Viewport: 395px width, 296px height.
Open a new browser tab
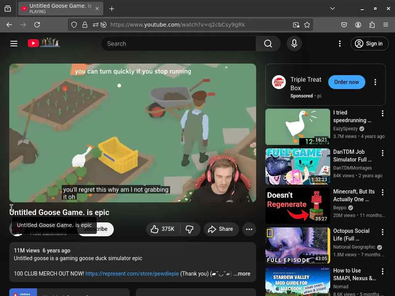tap(111, 9)
